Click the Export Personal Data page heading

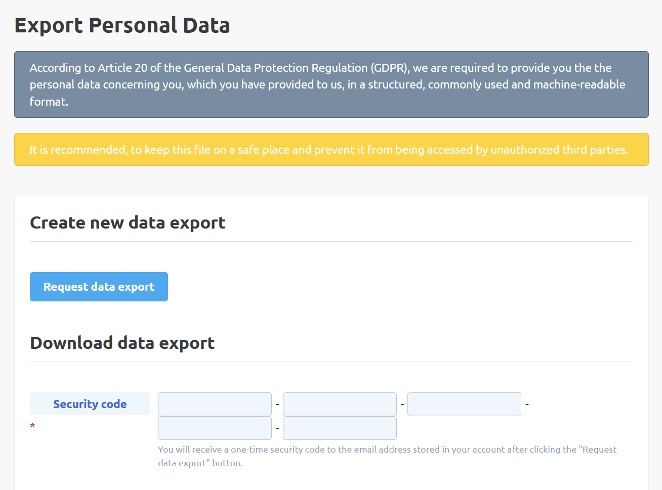122,25
